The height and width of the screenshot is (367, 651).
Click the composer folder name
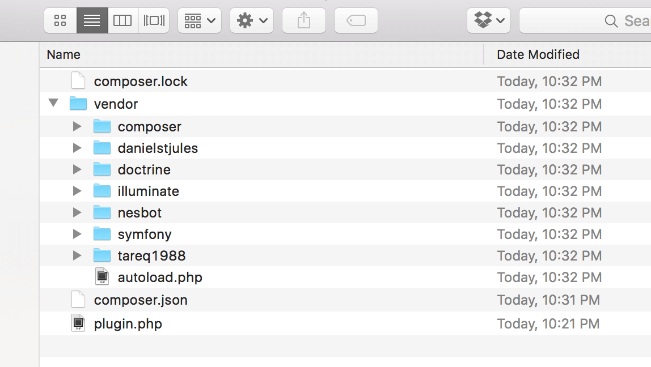coord(150,127)
